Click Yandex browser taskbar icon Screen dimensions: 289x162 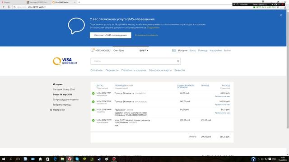pos(70,159)
